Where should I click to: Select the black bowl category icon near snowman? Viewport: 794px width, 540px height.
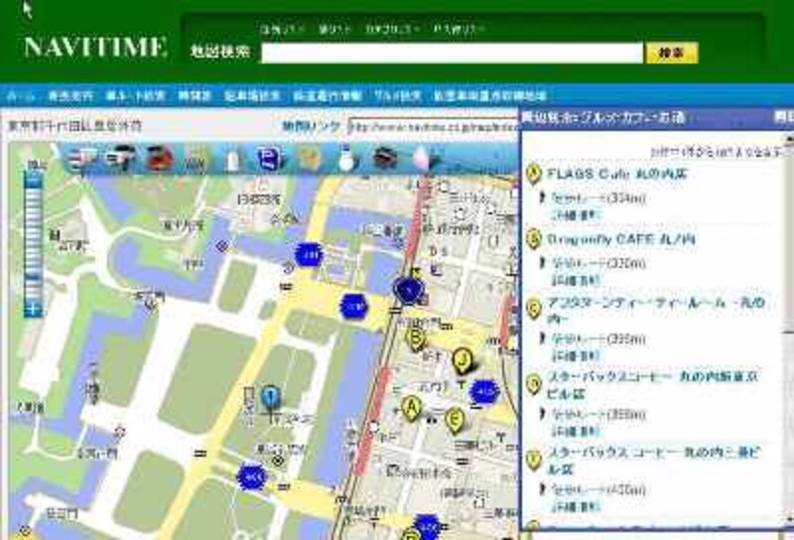(x=385, y=159)
